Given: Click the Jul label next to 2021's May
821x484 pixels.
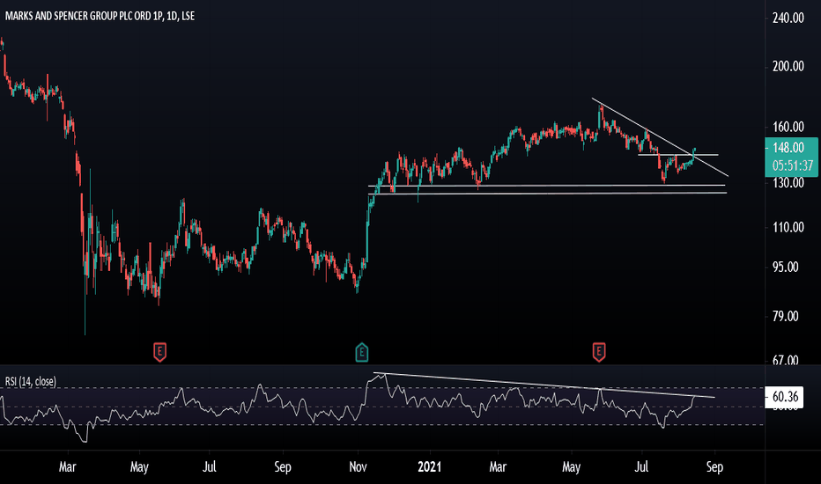Looking at the screenshot, I should (642, 466).
